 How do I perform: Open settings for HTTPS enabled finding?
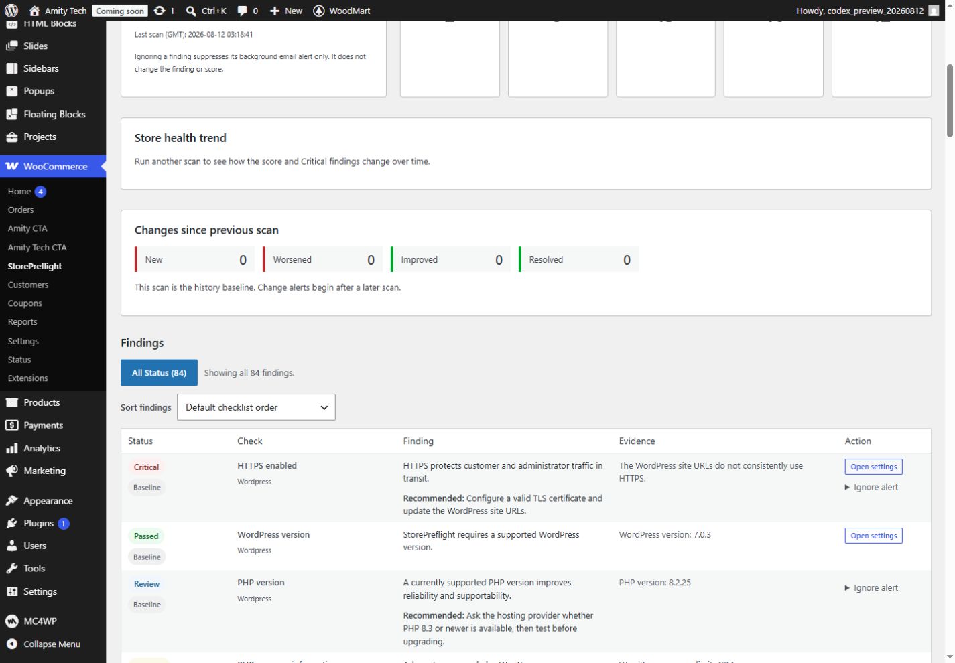coord(874,467)
